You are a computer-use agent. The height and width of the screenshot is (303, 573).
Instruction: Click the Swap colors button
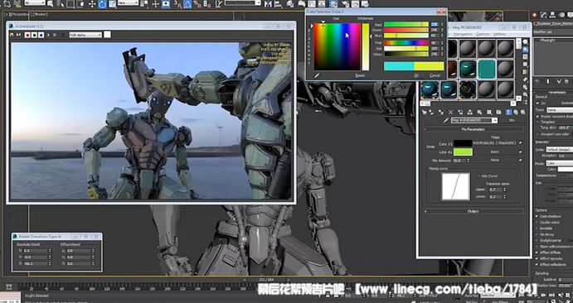click(x=430, y=147)
